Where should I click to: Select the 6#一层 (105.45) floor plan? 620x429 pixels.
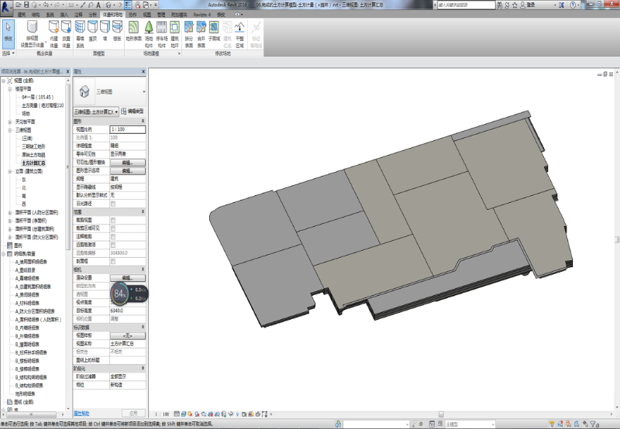point(37,97)
